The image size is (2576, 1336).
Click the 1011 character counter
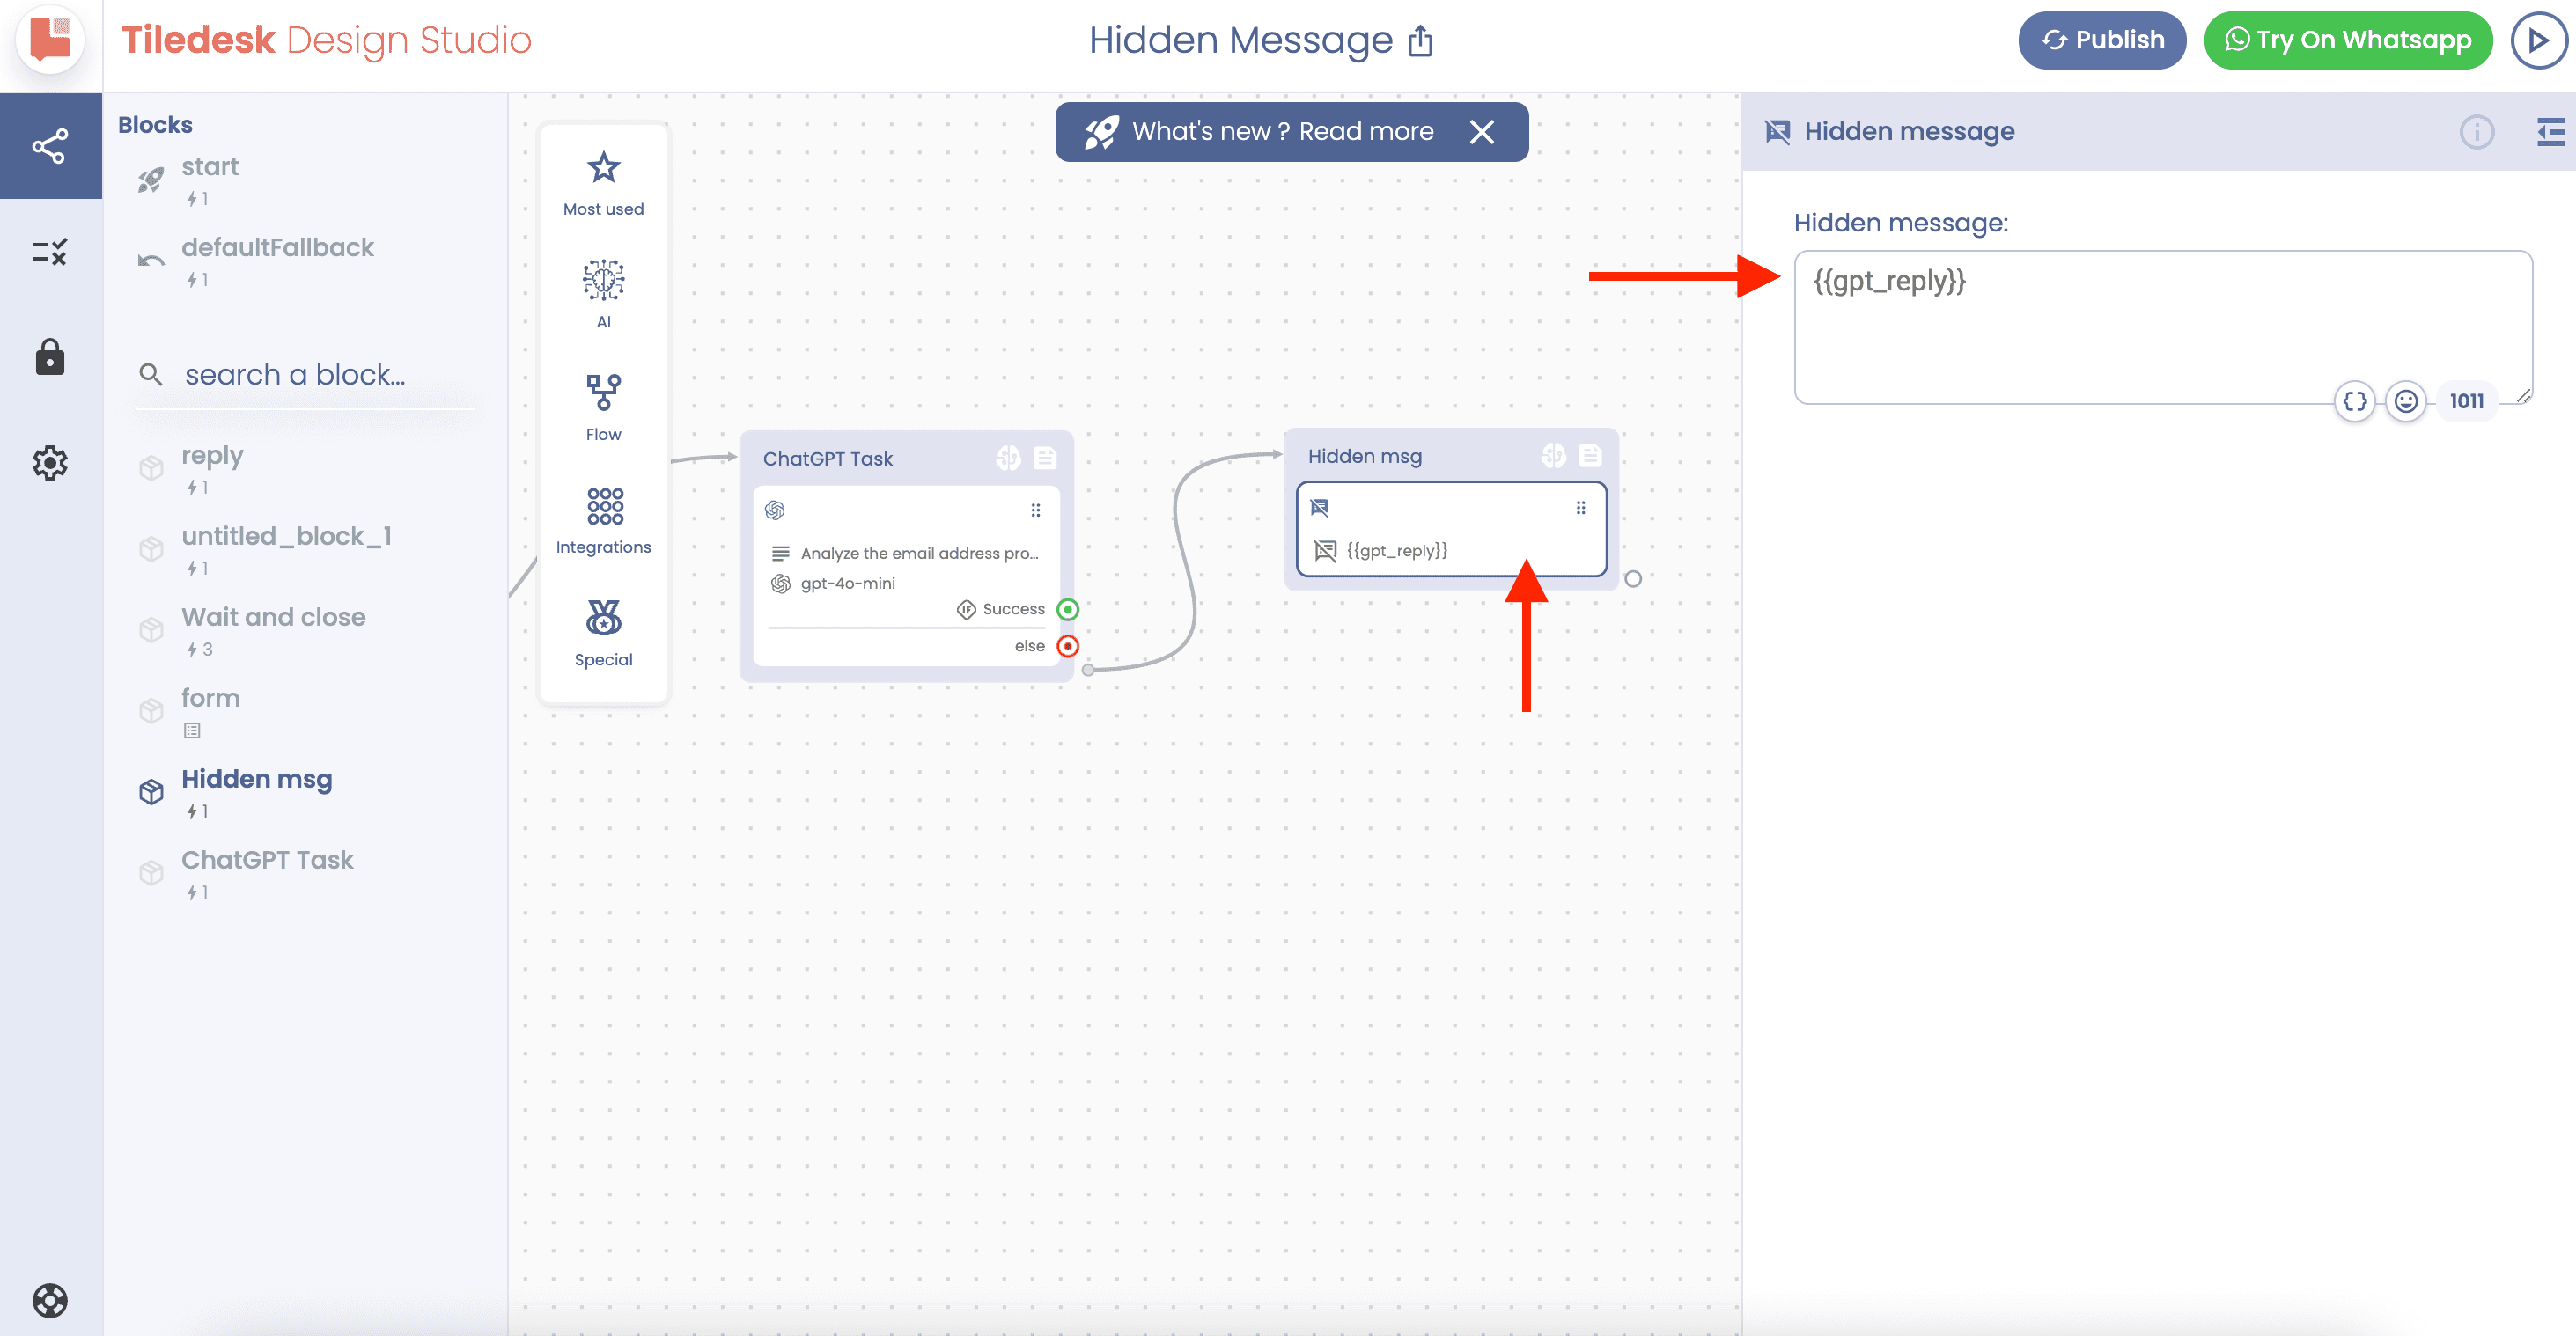coord(2466,401)
